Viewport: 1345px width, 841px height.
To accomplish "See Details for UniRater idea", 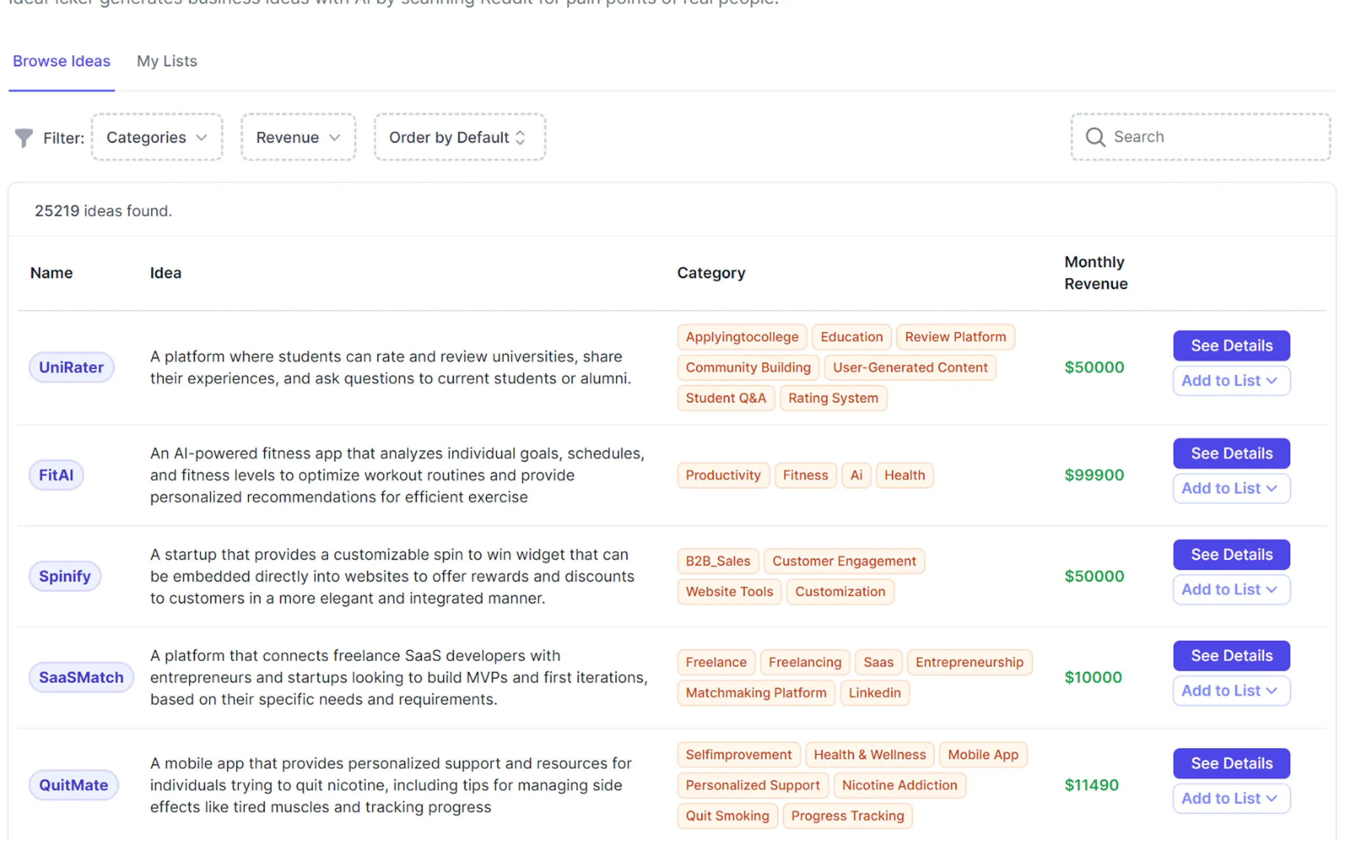I will coord(1231,345).
